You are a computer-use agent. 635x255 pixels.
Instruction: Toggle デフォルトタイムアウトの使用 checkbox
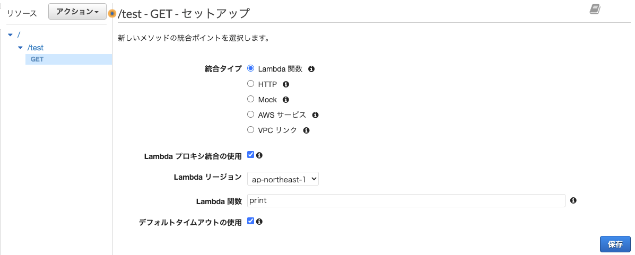pos(251,221)
